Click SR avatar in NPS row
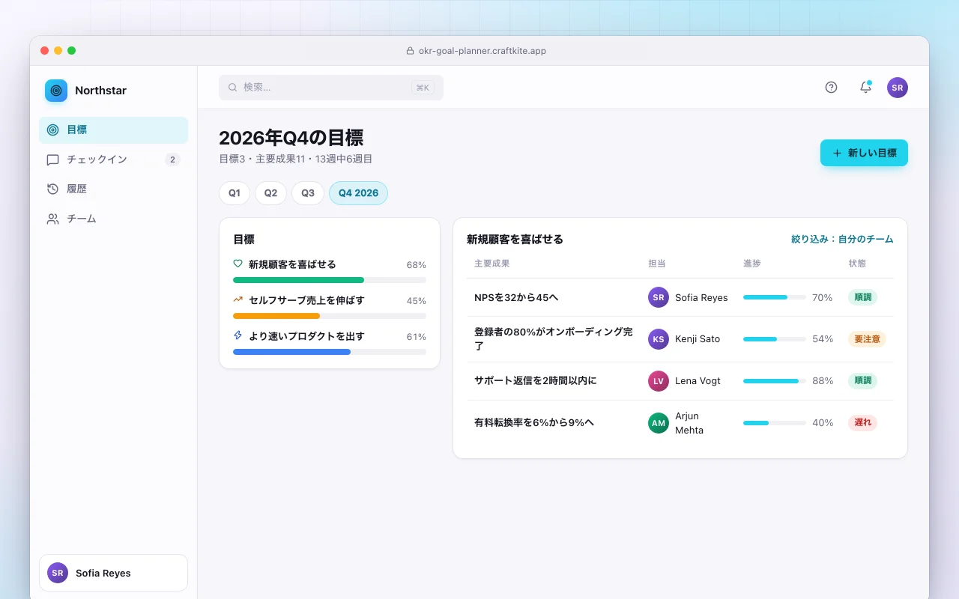This screenshot has width=959, height=599. (x=659, y=297)
